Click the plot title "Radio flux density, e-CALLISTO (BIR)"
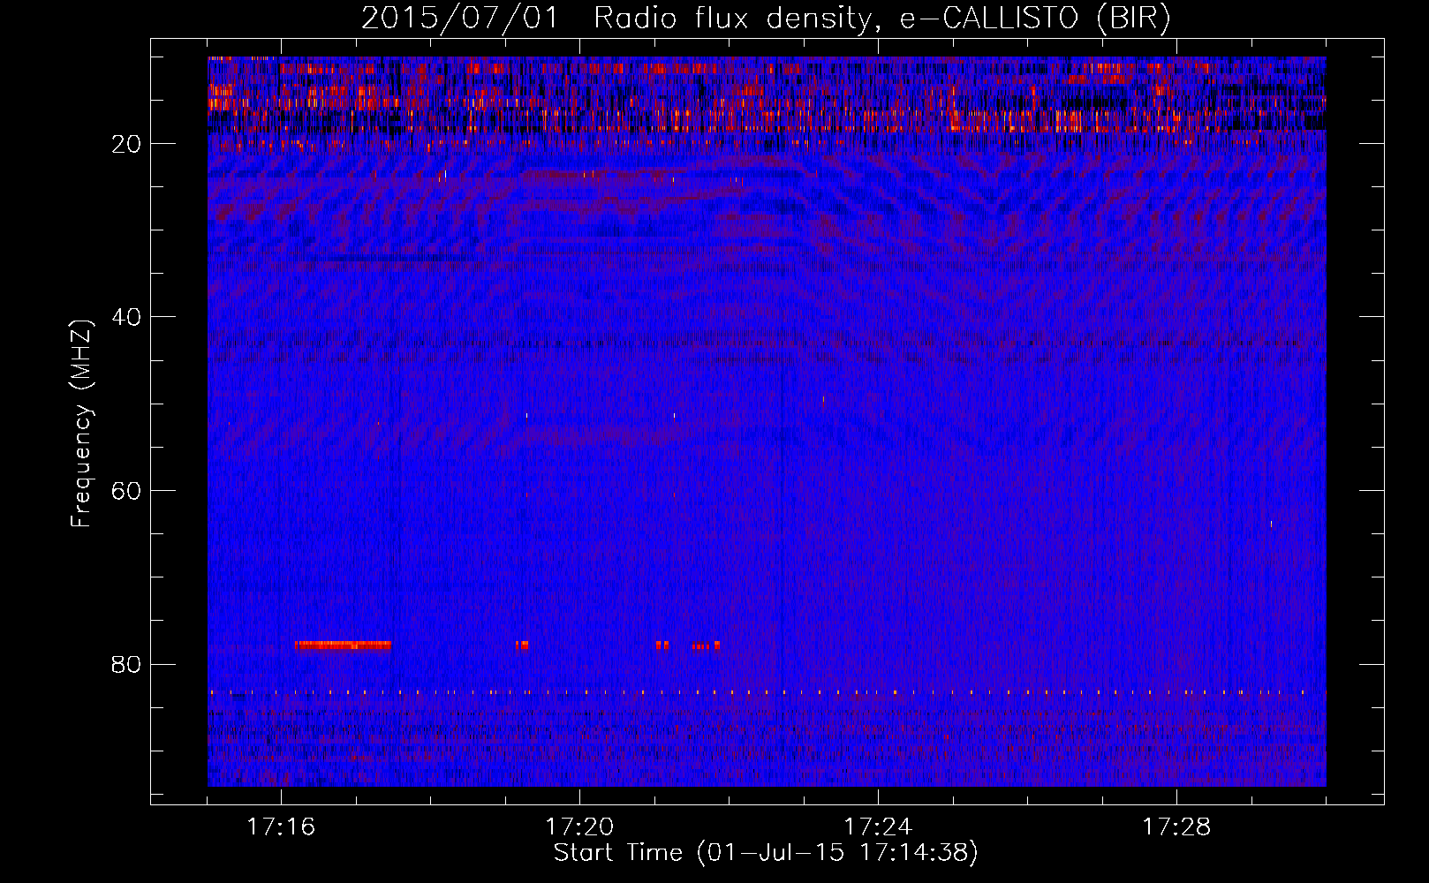Screen dimensions: 1429x883 click(x=881, y=19)
